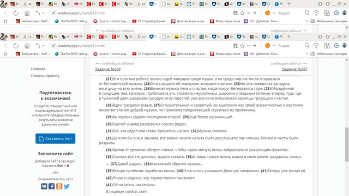Screen dimensions: 349x196
Task: Open the extensions grid icon
Action: [327, 46]
